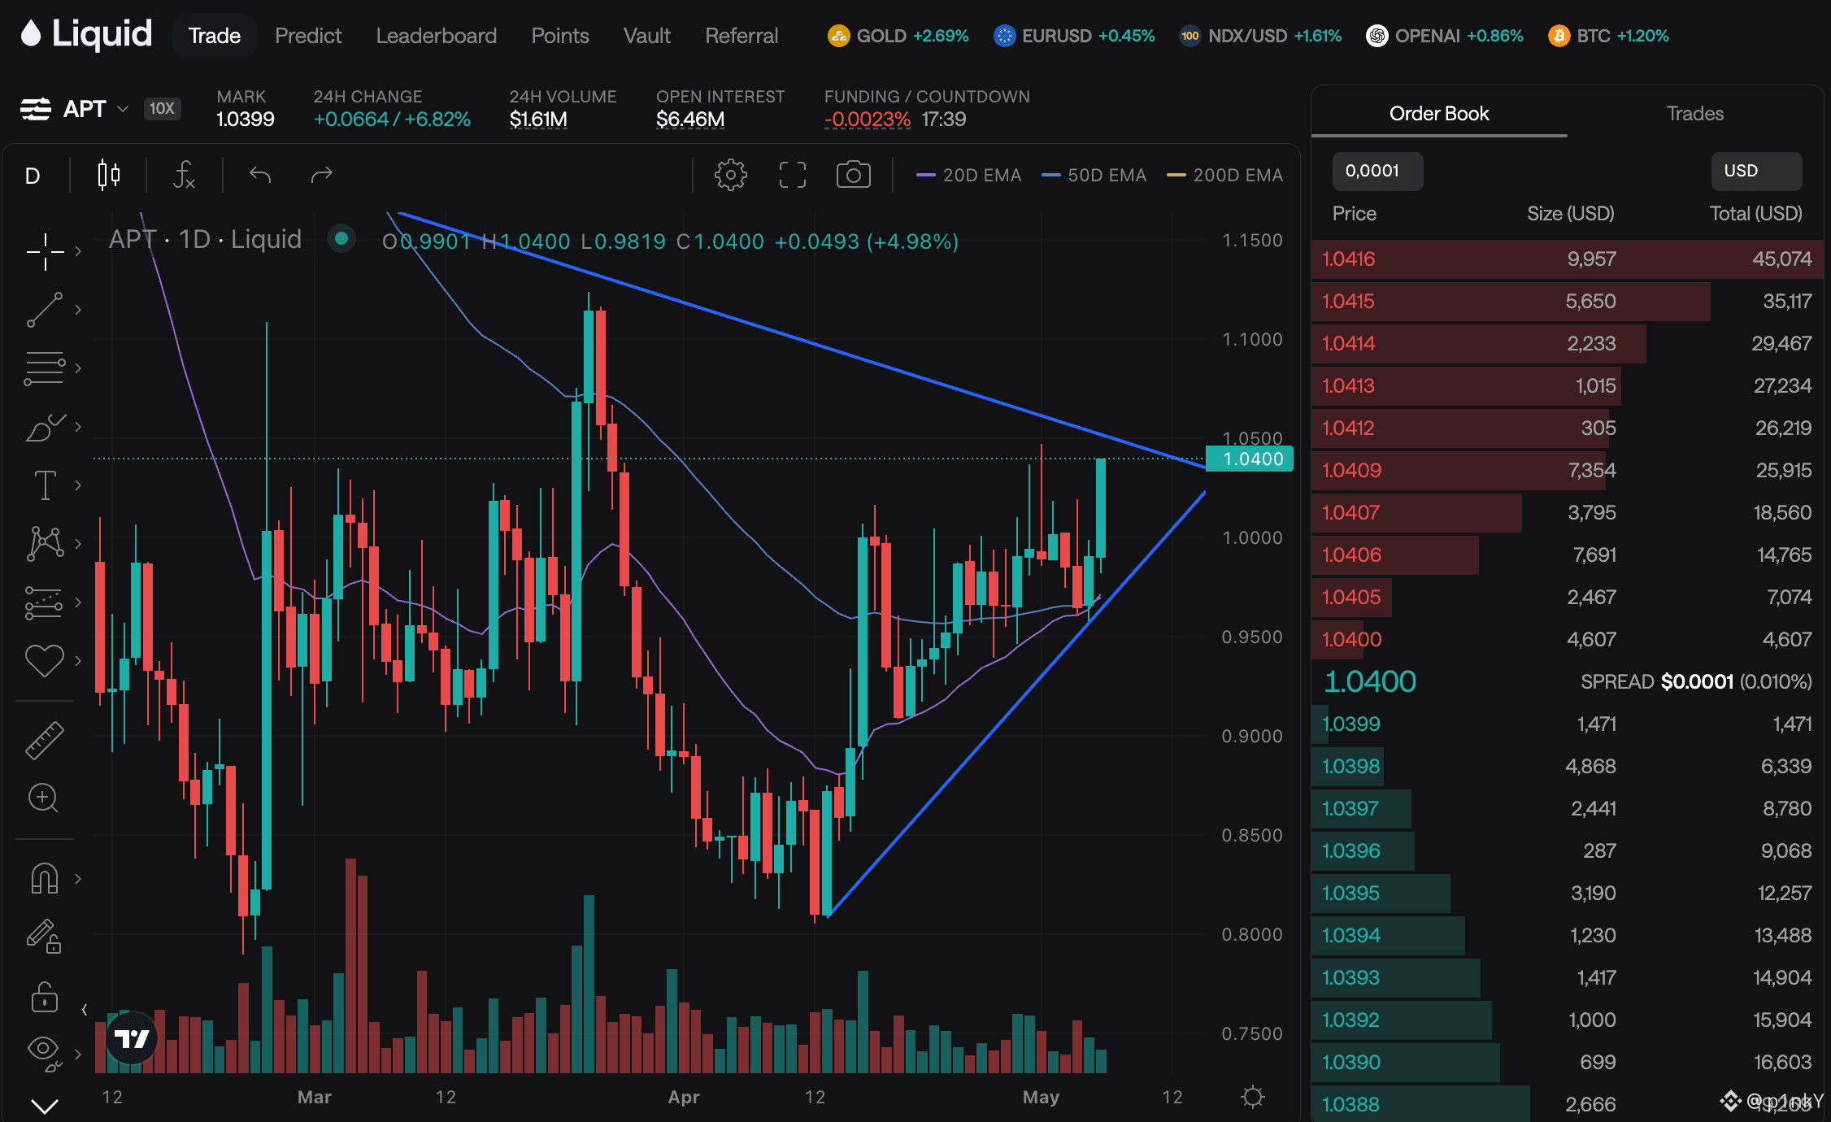Open chart settings gear
The image size is (1831, 1122).
coord(731,175)
